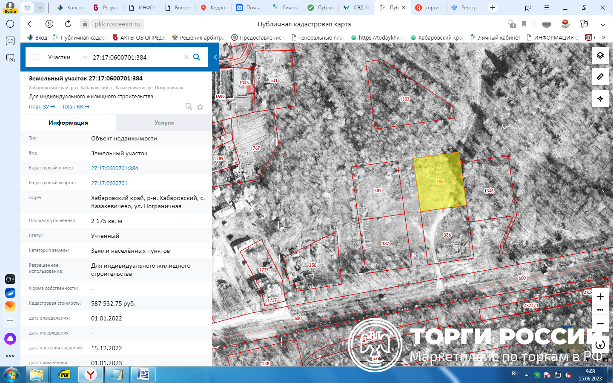Viewport: 613px width, 383px height.
Task: Open Alice assistant in sidebar
Action: pyautogui.click(x=10, y=339)
